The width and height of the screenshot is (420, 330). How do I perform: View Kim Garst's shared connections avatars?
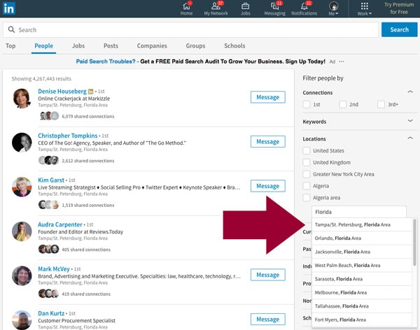pos(48,205)
